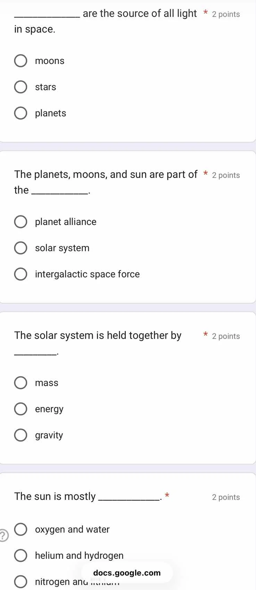256x590 pixels.
Task: Select "planet alliance" in the second question
Action: coord(20,221)
